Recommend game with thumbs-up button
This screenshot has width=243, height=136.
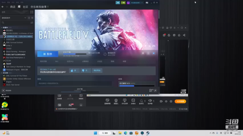(74, 70)
